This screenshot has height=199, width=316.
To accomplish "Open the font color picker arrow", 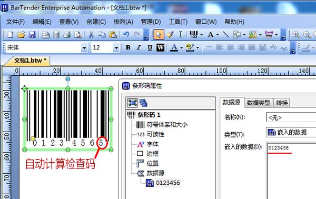I will click(181, 48).
